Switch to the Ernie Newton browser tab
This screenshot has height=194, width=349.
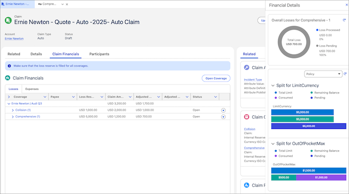pyautogui.click(x=17, y=4)
